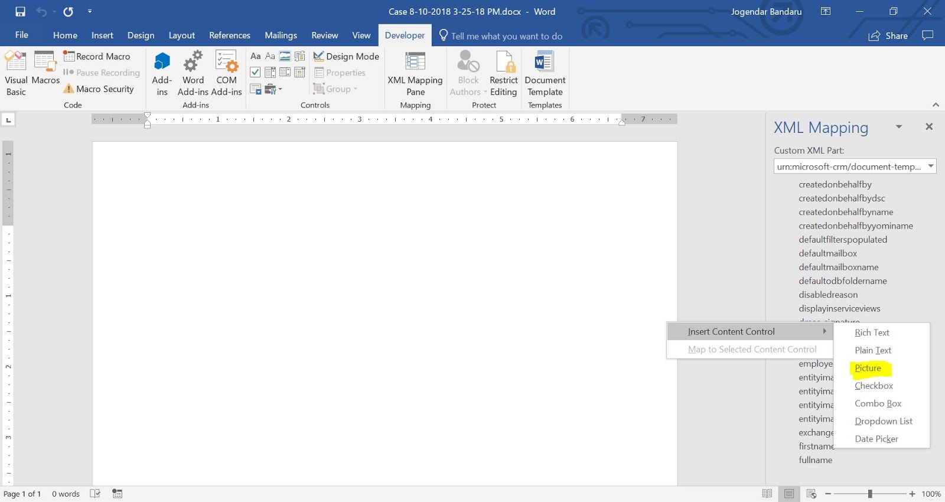Save the document from Quick Access toolbar

(x=20, y=11)
